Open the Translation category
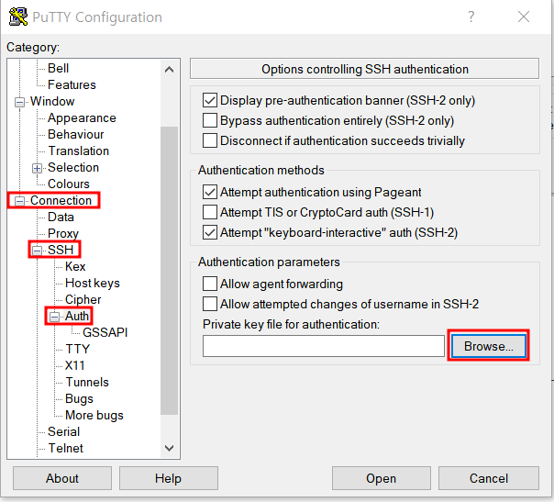 click(x=79, y=151)
